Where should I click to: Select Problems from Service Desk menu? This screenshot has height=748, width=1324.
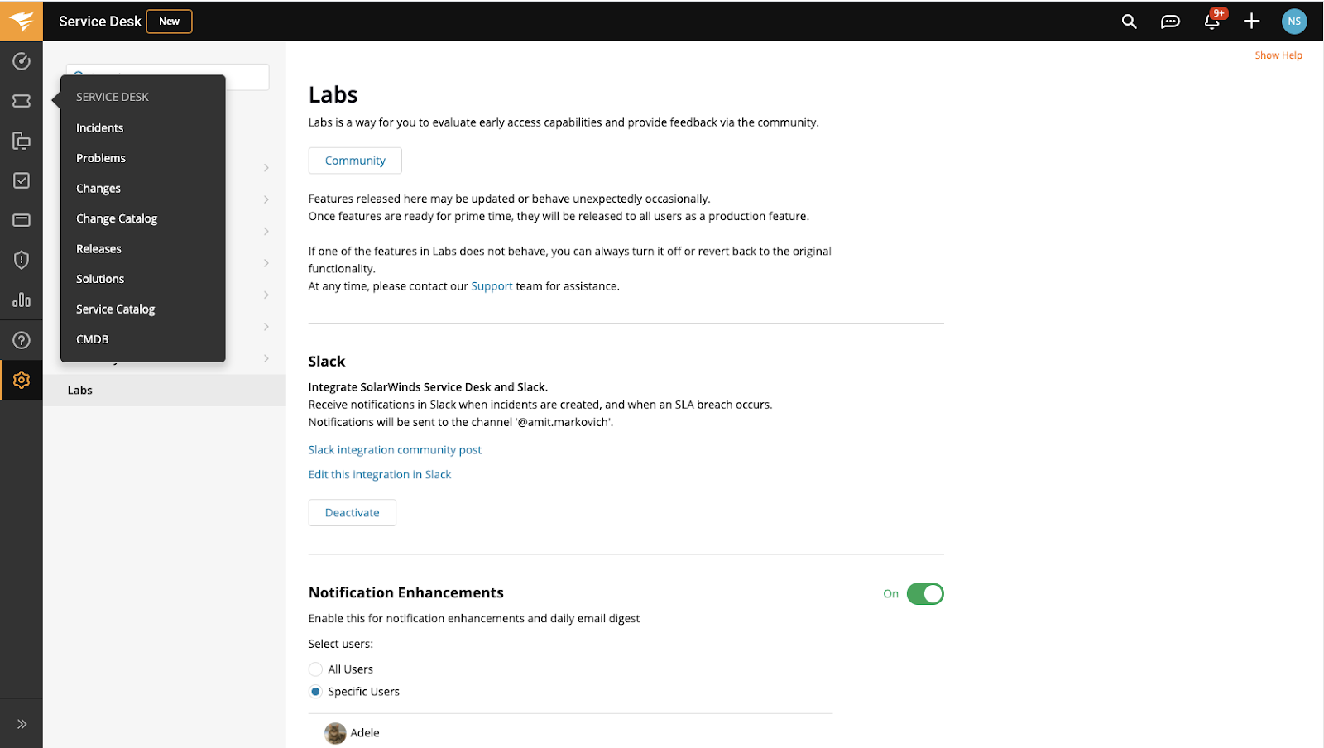101,158
